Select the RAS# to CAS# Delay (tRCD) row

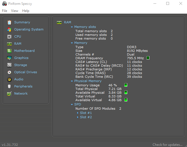point(109,66)
